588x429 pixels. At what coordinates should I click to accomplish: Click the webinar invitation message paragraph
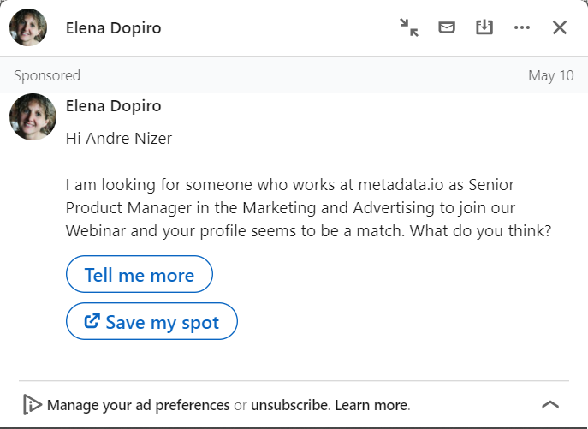308,208
